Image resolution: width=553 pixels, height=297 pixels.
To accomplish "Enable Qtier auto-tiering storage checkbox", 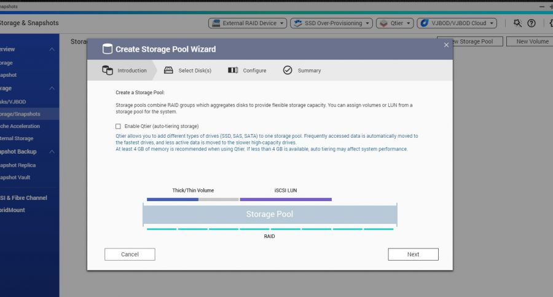I will 119,126.
